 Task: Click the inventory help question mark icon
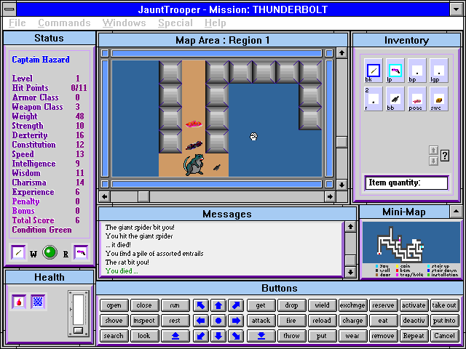(x=445, y=156)
